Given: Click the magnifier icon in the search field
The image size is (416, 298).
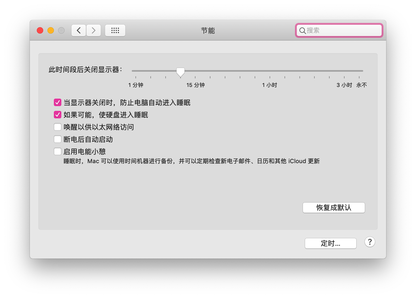Looking at the screenshot, I should [302, 31].
